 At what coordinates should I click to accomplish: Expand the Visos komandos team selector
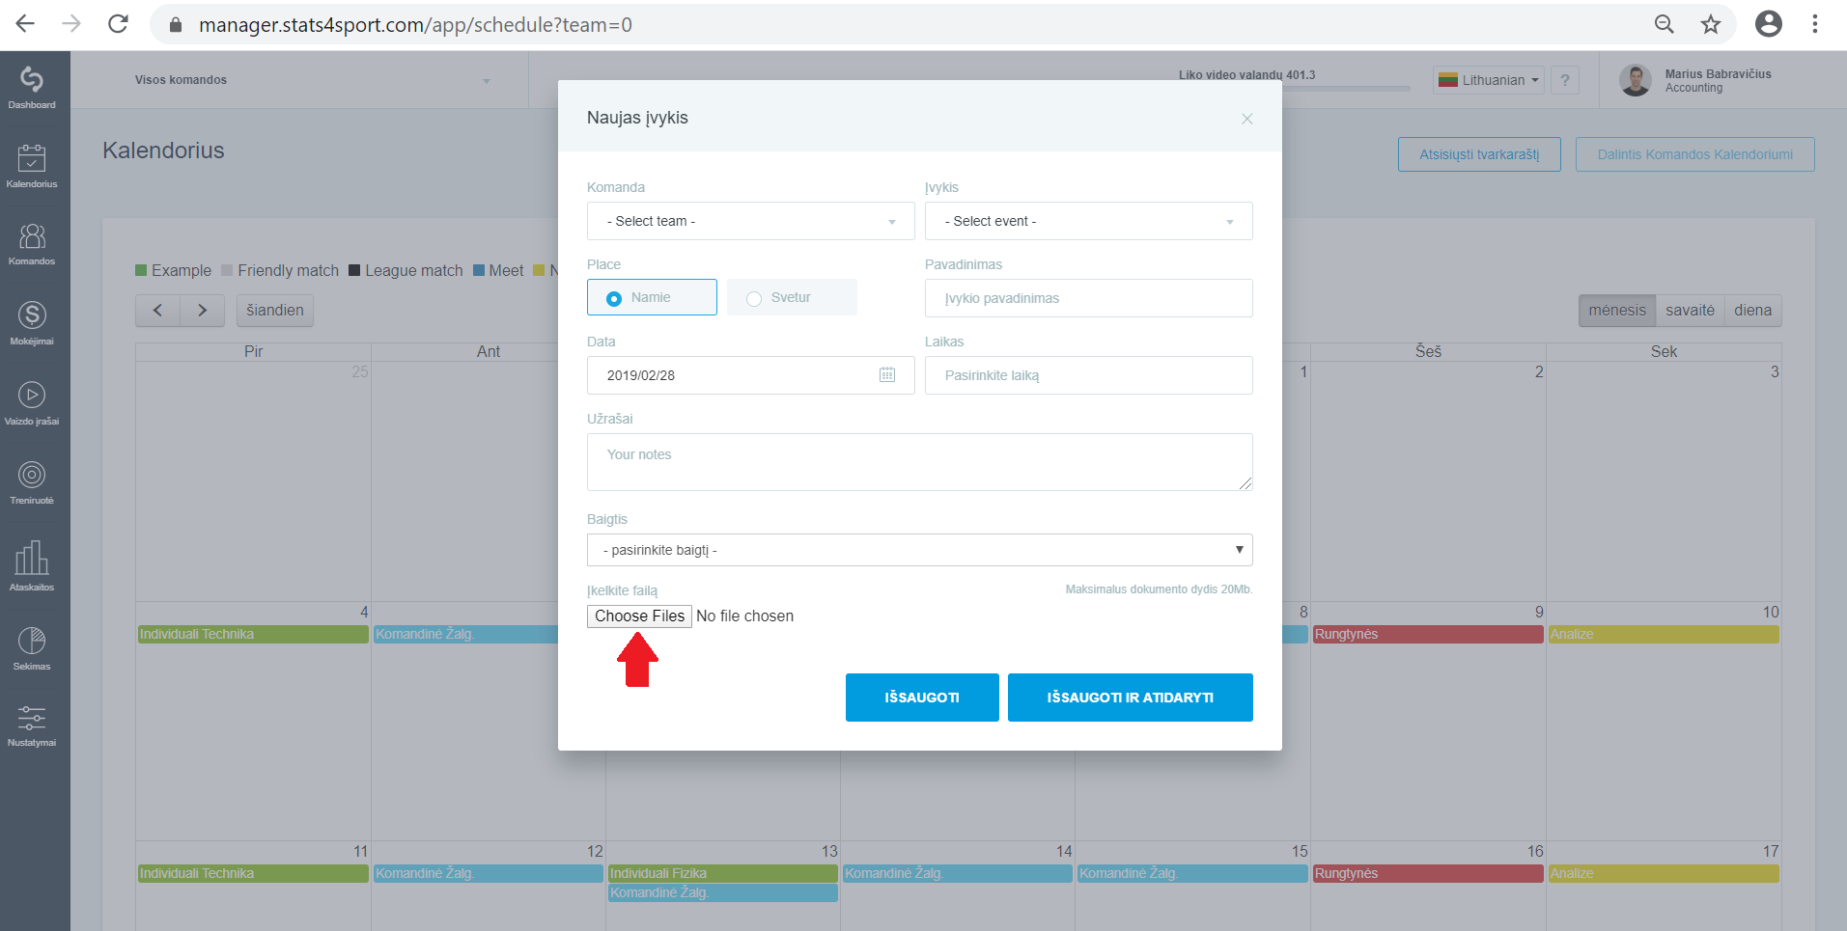312,80
